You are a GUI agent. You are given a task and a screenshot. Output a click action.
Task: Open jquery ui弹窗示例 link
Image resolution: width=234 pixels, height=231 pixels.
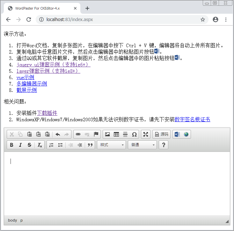pyautogui.click(x=54, y=65)
